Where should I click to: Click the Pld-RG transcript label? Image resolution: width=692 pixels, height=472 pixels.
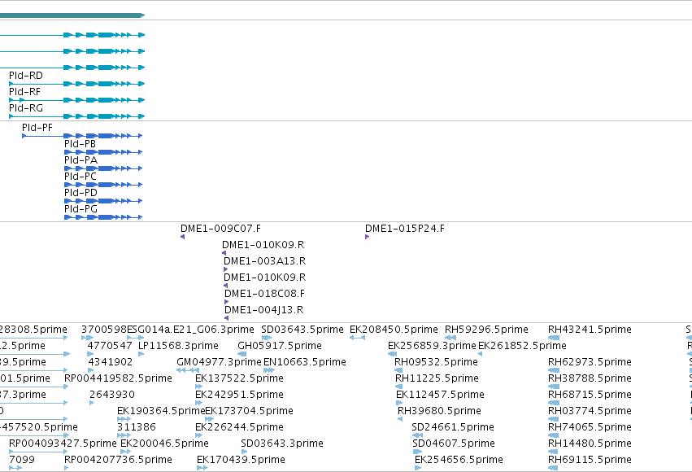(26, 108)
